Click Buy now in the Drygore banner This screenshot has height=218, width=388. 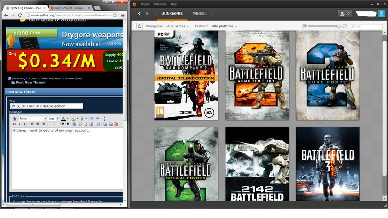114,43
